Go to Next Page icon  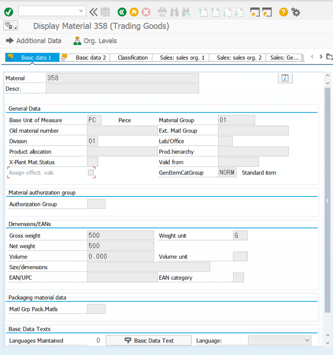click(227, 12)
